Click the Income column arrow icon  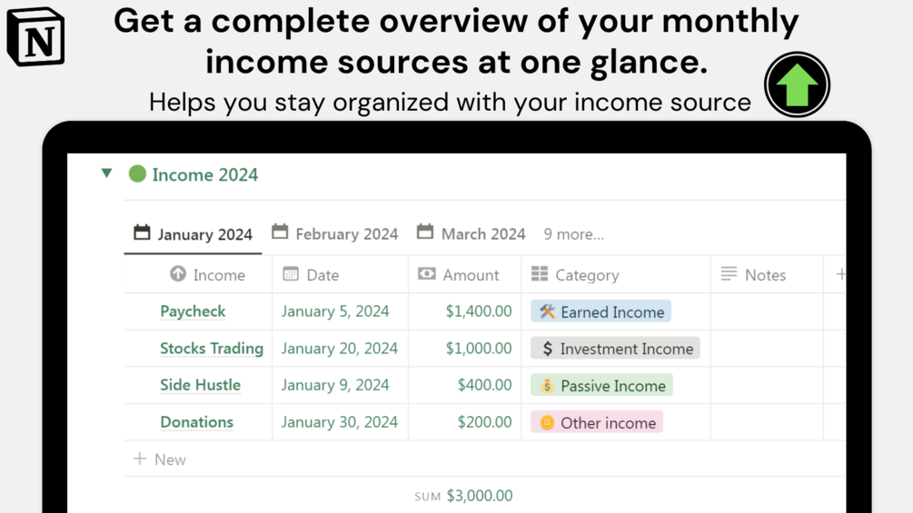[x=178, y=274]
